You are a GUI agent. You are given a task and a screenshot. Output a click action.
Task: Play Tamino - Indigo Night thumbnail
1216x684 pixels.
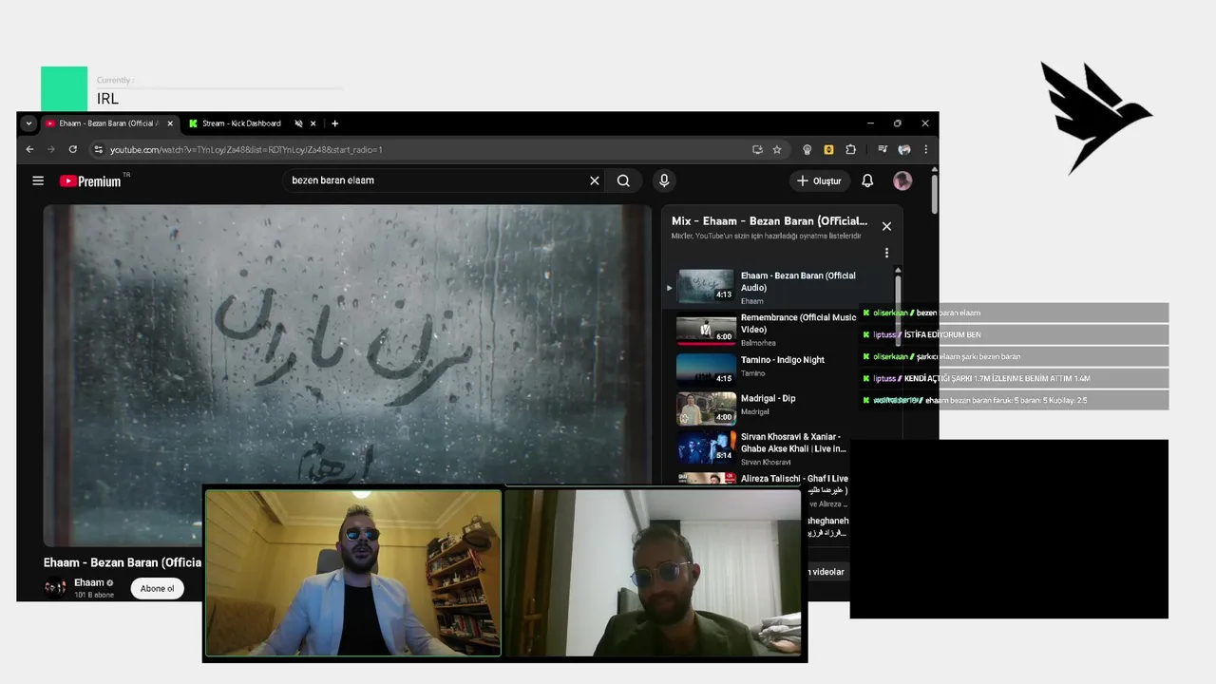point(706,368)
